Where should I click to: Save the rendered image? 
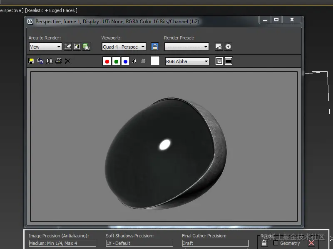pyautogui.click(x=31, y=61)
